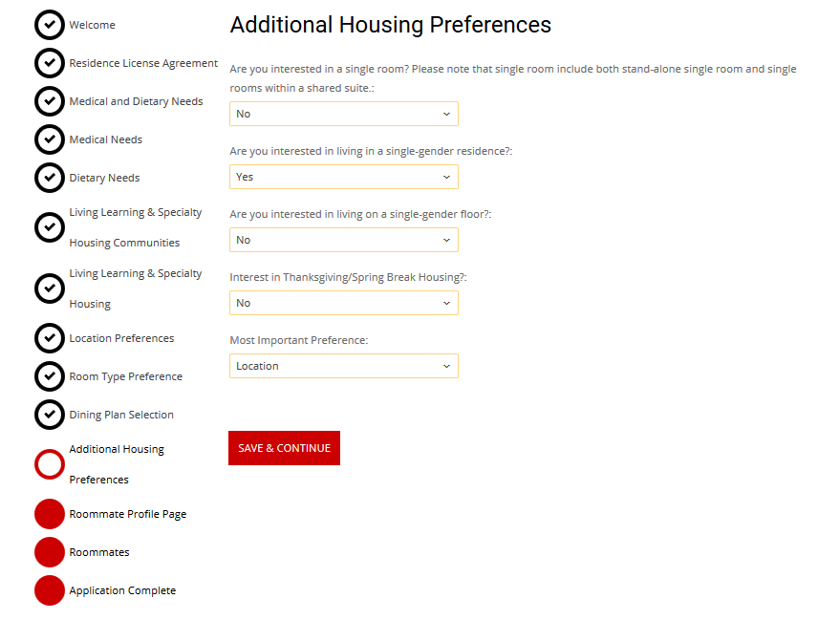
Task: Click the Application Complete red circle icon
Action: (50, 590)
